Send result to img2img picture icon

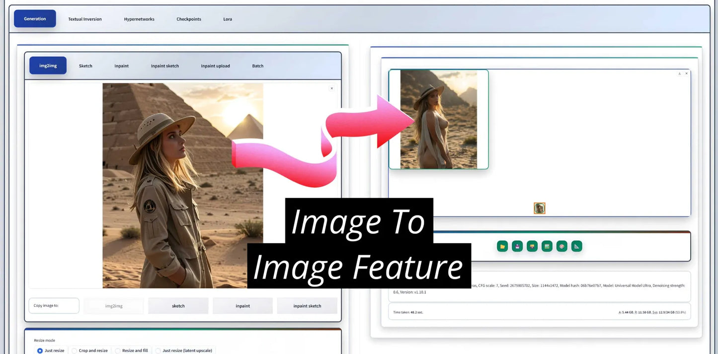[x=547, y=246]
